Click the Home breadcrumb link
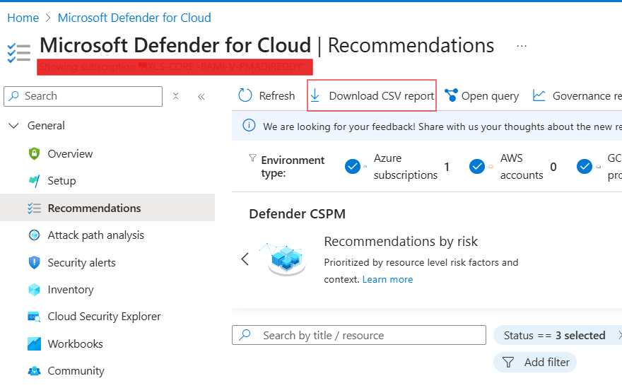Viewport: 622px width, 388px height. pos(23,18)
